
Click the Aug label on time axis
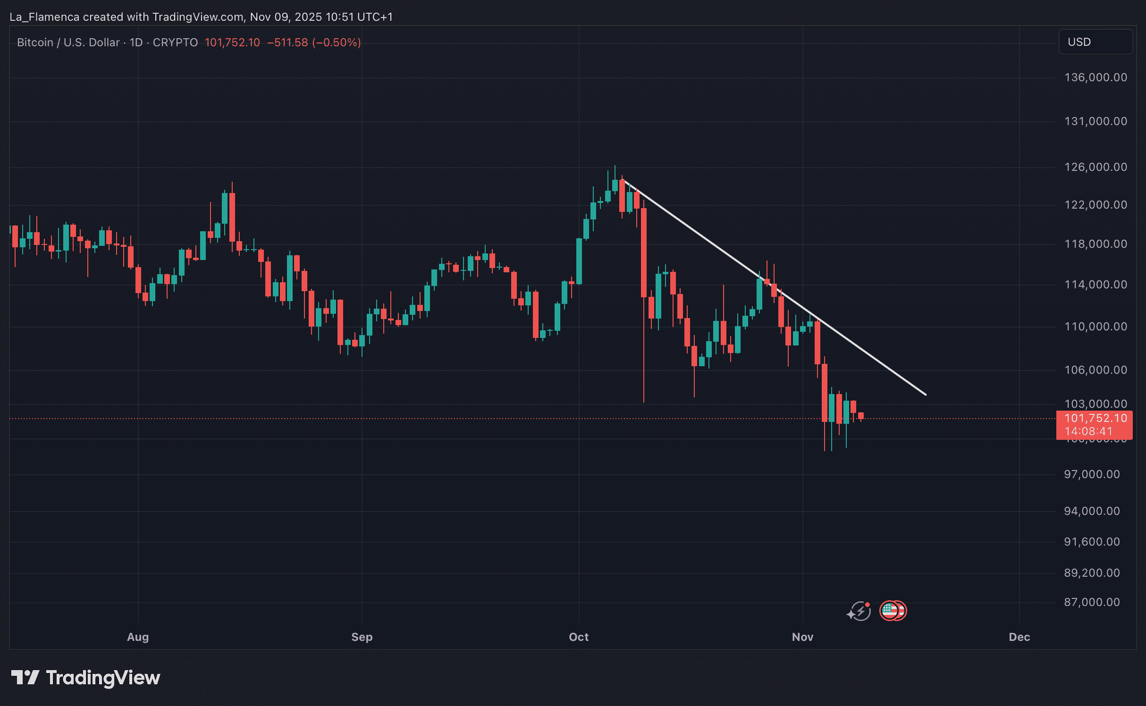click(138, 637)
